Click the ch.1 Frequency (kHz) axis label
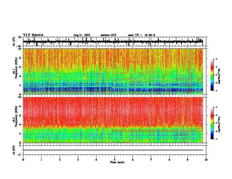232x179 pixels. (15, 68)
